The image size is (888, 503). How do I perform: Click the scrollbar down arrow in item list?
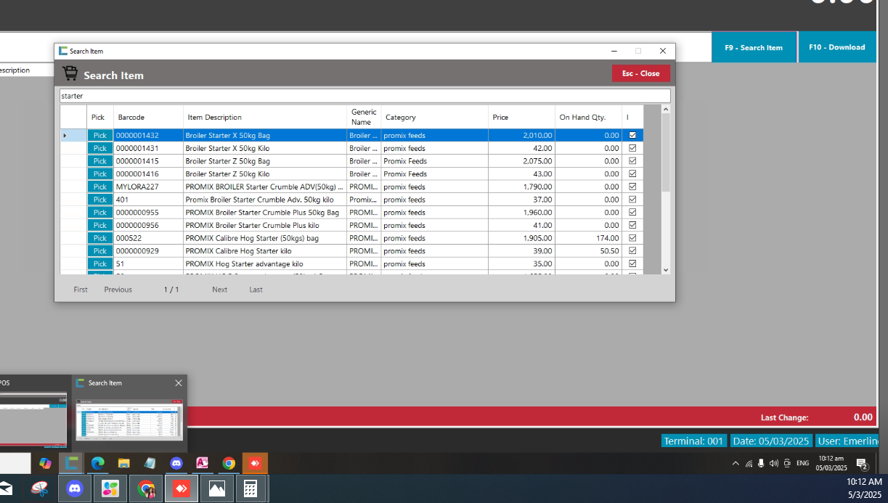[666, 270]
